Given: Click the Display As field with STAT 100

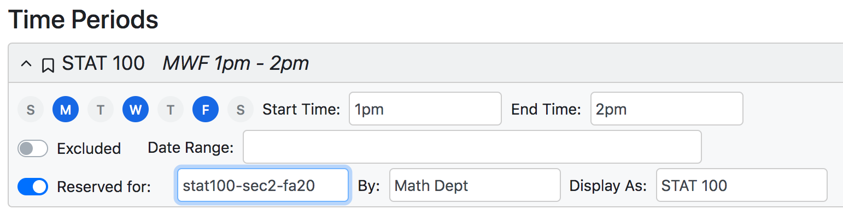Looking at the screenshot, I should pyautogui.click(x=742, y=185).
